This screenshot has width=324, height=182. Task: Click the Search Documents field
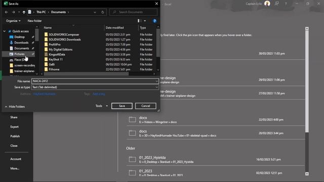[x=133, y=12]
